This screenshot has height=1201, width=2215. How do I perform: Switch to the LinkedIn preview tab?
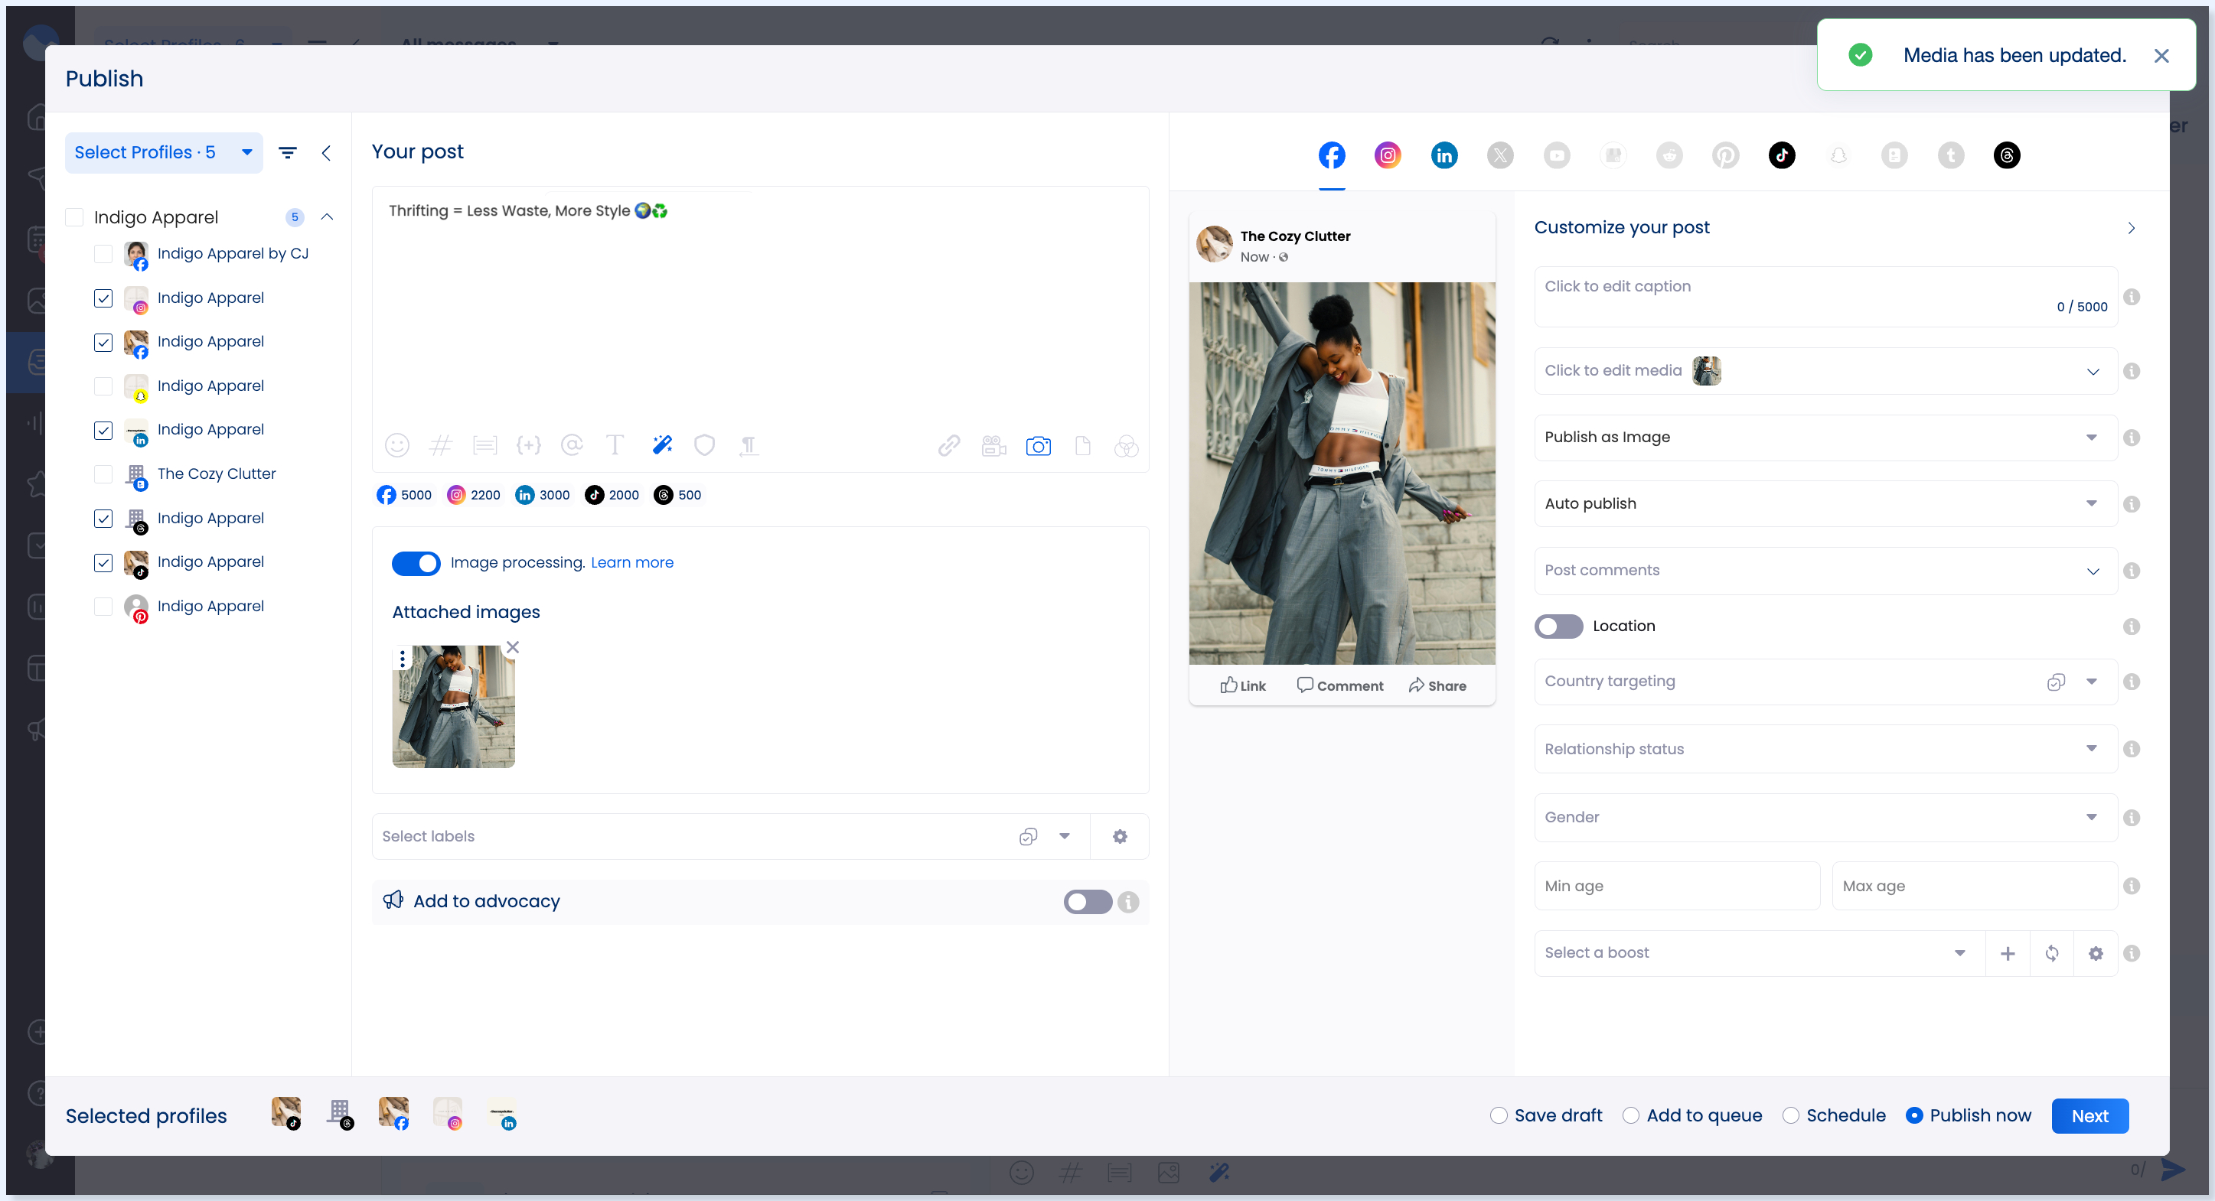(x=1444, y=155)
